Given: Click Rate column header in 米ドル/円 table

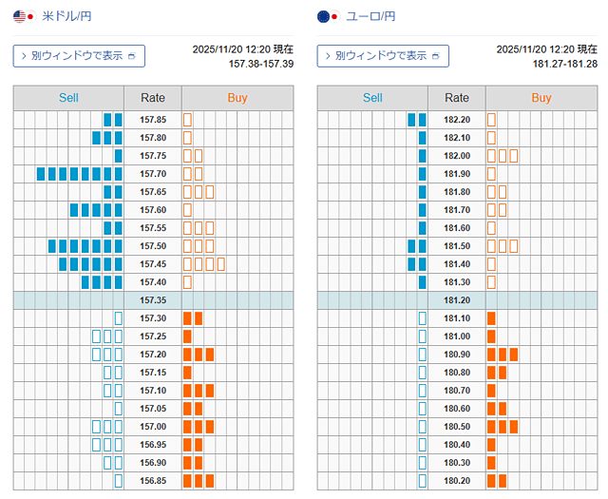Looking at the screenshot, I should click(x=153, y=98).
